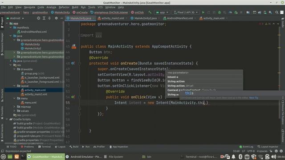
Task: Collapse all icon in Project panel header
Action: (49, 18)
